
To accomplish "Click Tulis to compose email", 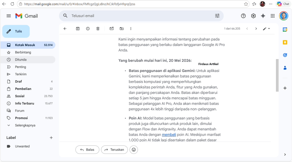I will pyautogui.click(x=16, y=31).
